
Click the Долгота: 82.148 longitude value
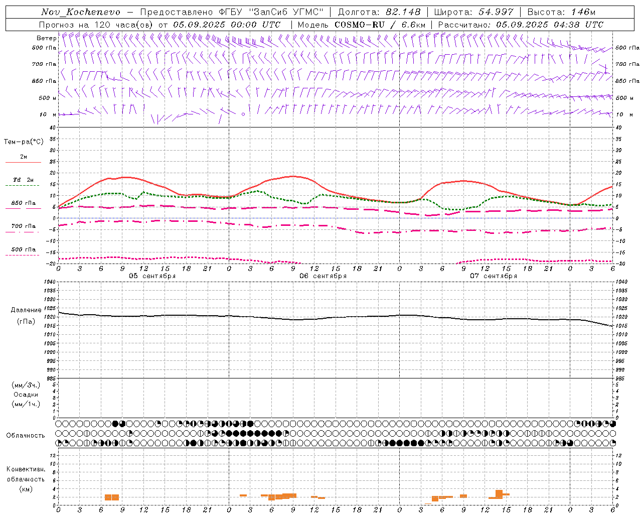pyautogui.click(x=379, y=12)
